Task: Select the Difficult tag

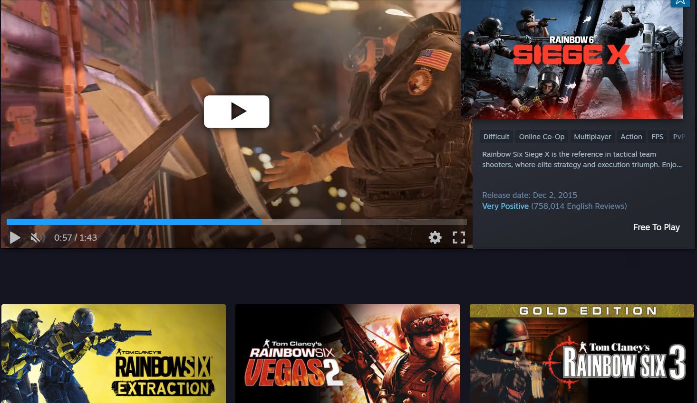Action: [x=496, y=137]
